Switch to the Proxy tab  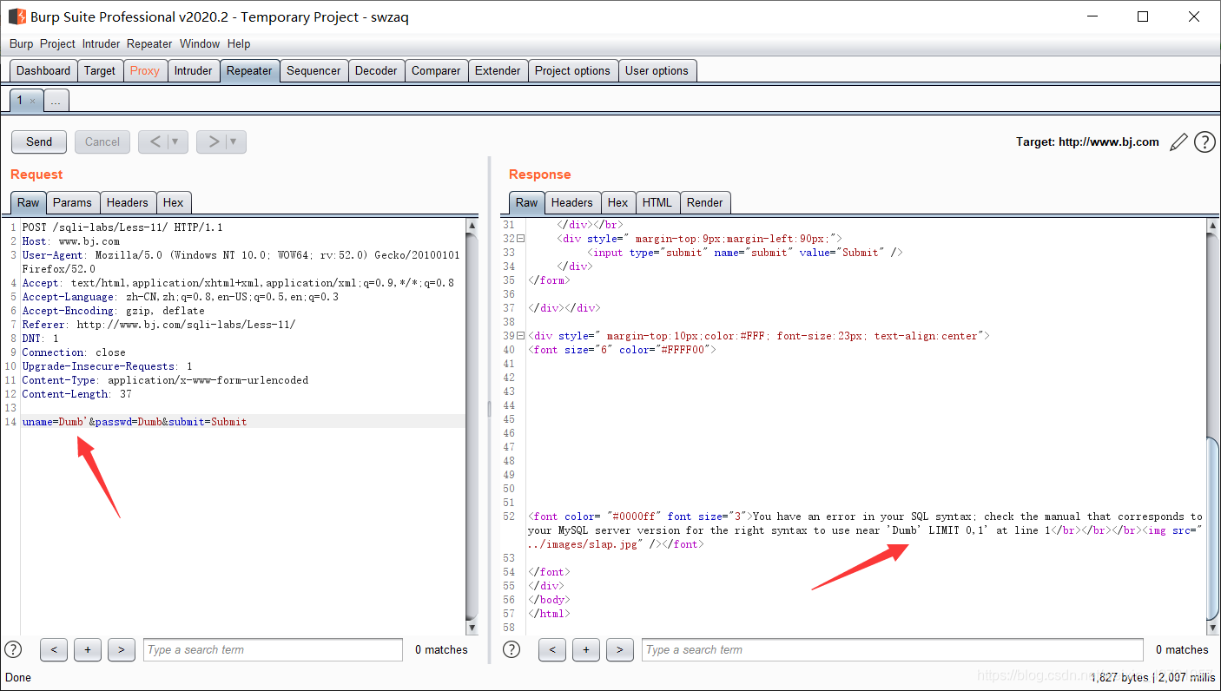tap(145, 71)
